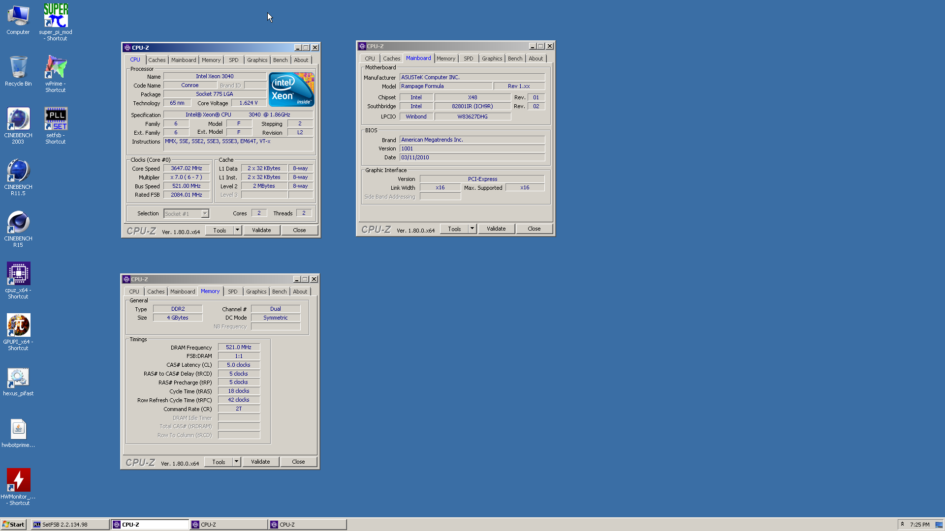This screenshot has height=531, width=945.
Task: Expand Tools dropdown arrow in CPU window
Action: click(x=237, y=230)
